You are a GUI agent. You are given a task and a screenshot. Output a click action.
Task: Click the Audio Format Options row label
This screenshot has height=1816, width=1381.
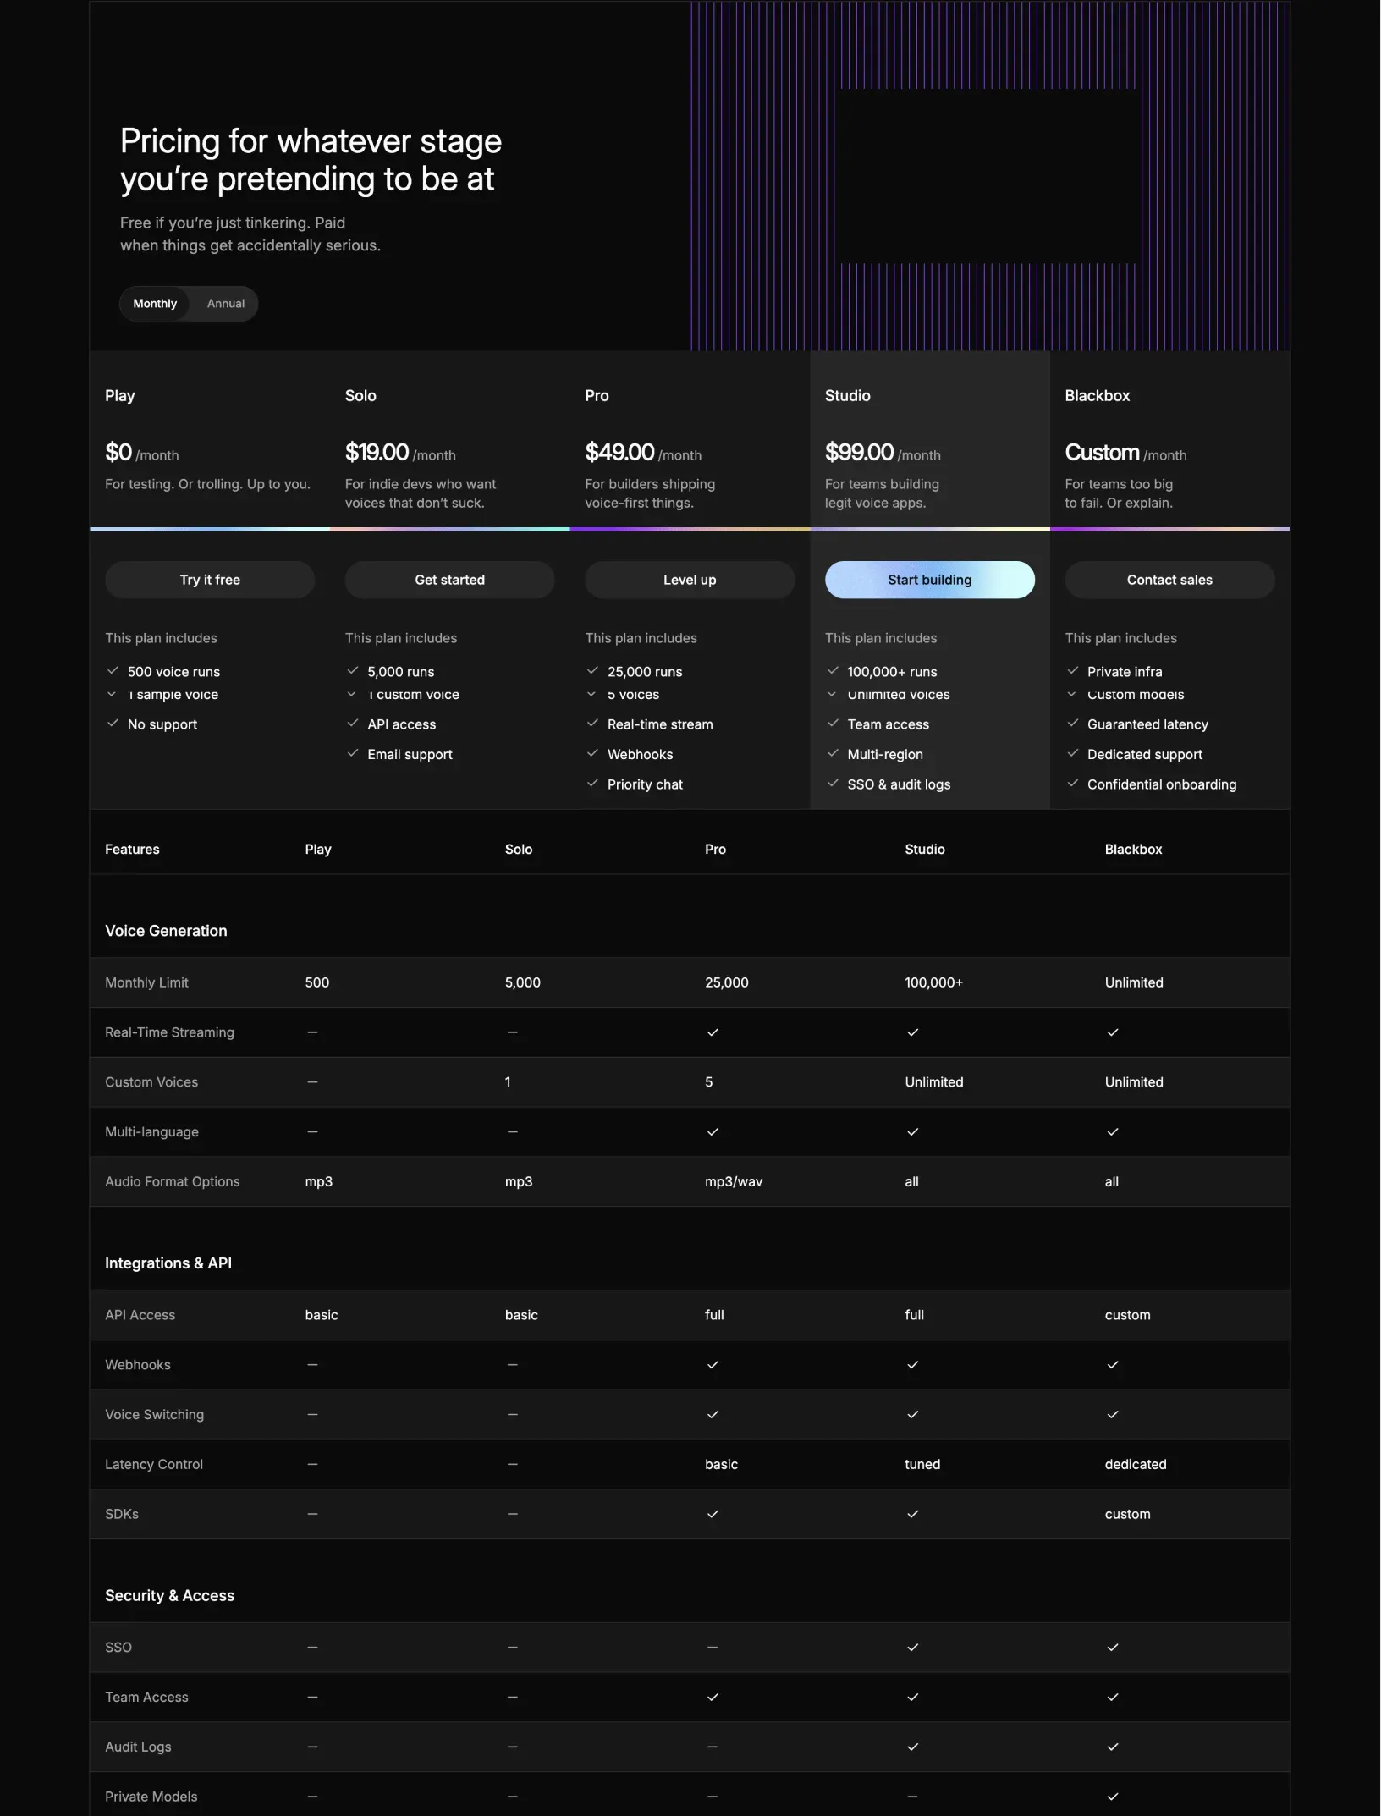[172, 1182]
